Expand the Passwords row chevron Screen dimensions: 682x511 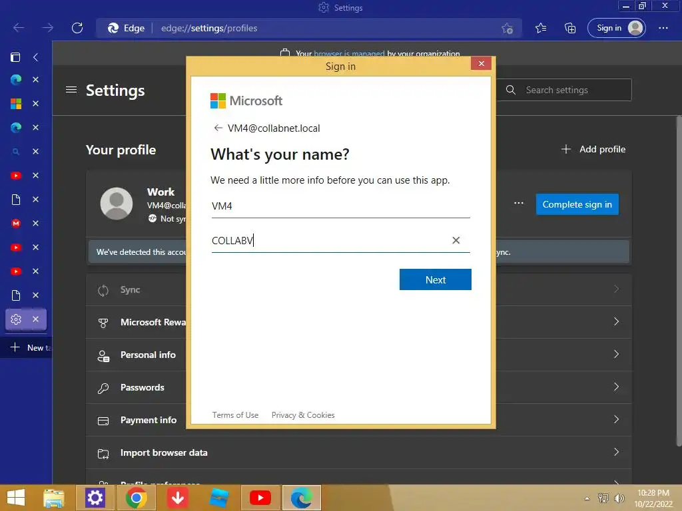click(x=616, y=387)
